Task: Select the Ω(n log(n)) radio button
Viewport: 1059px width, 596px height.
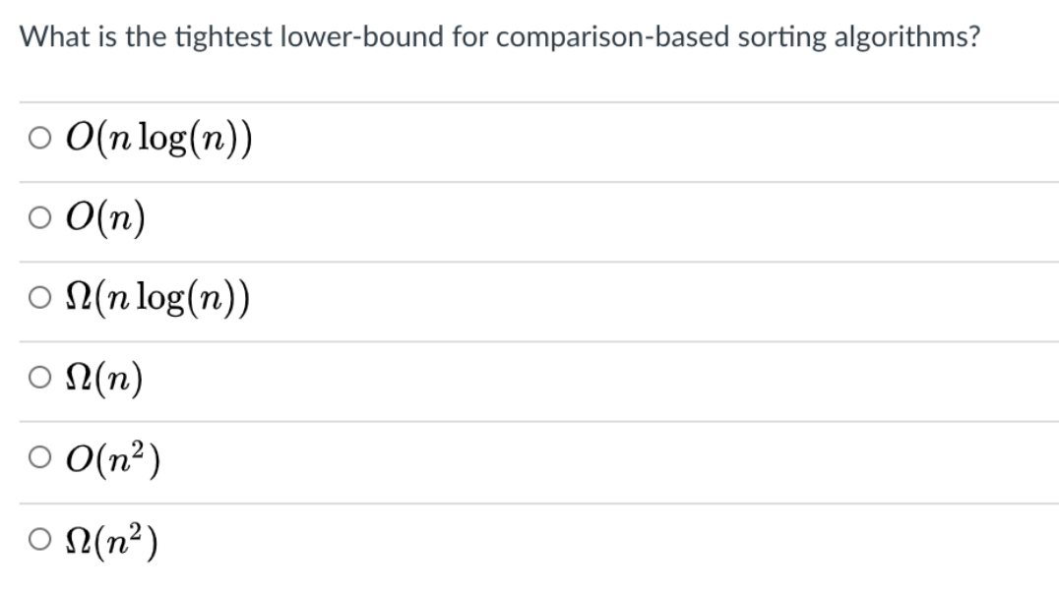Action: pos(39,297)
